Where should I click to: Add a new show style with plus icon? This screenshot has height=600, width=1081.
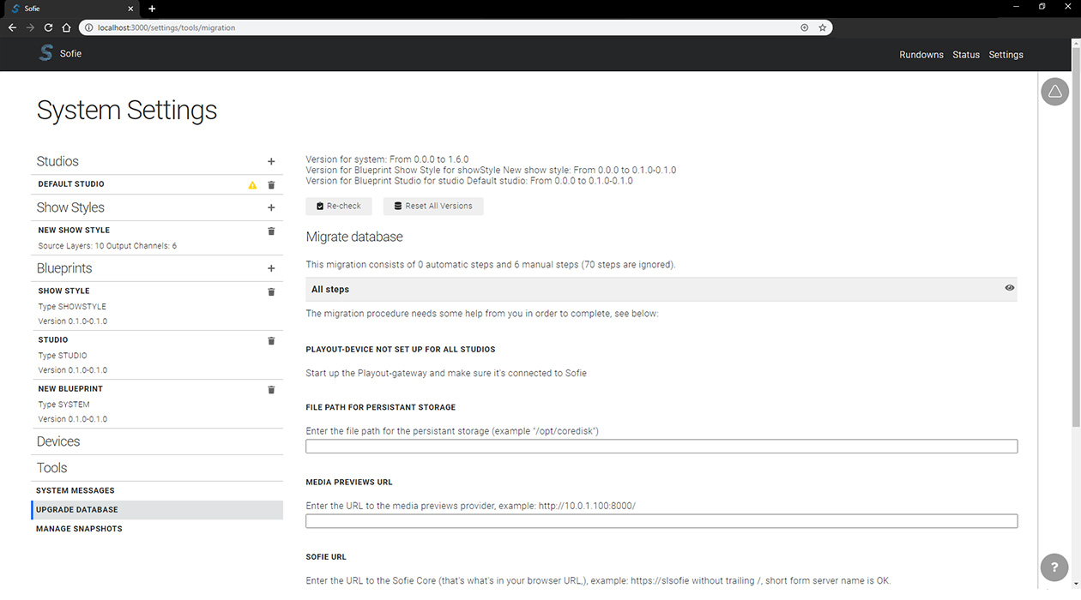coord(271,207)
